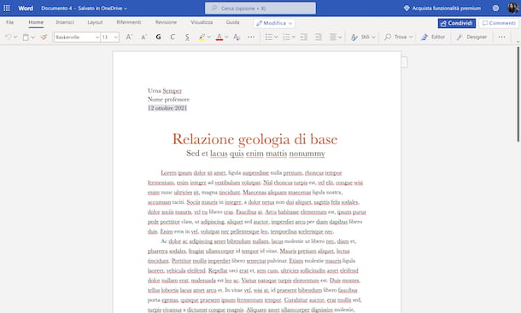Viewport: 521px width, 313px height.
Task: Expand numbered list style arrow
Action: pyautogui.click(x=294, y=38)
